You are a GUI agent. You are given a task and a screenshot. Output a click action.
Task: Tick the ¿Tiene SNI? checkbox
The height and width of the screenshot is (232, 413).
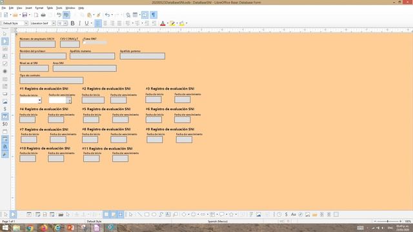[85, 42]
